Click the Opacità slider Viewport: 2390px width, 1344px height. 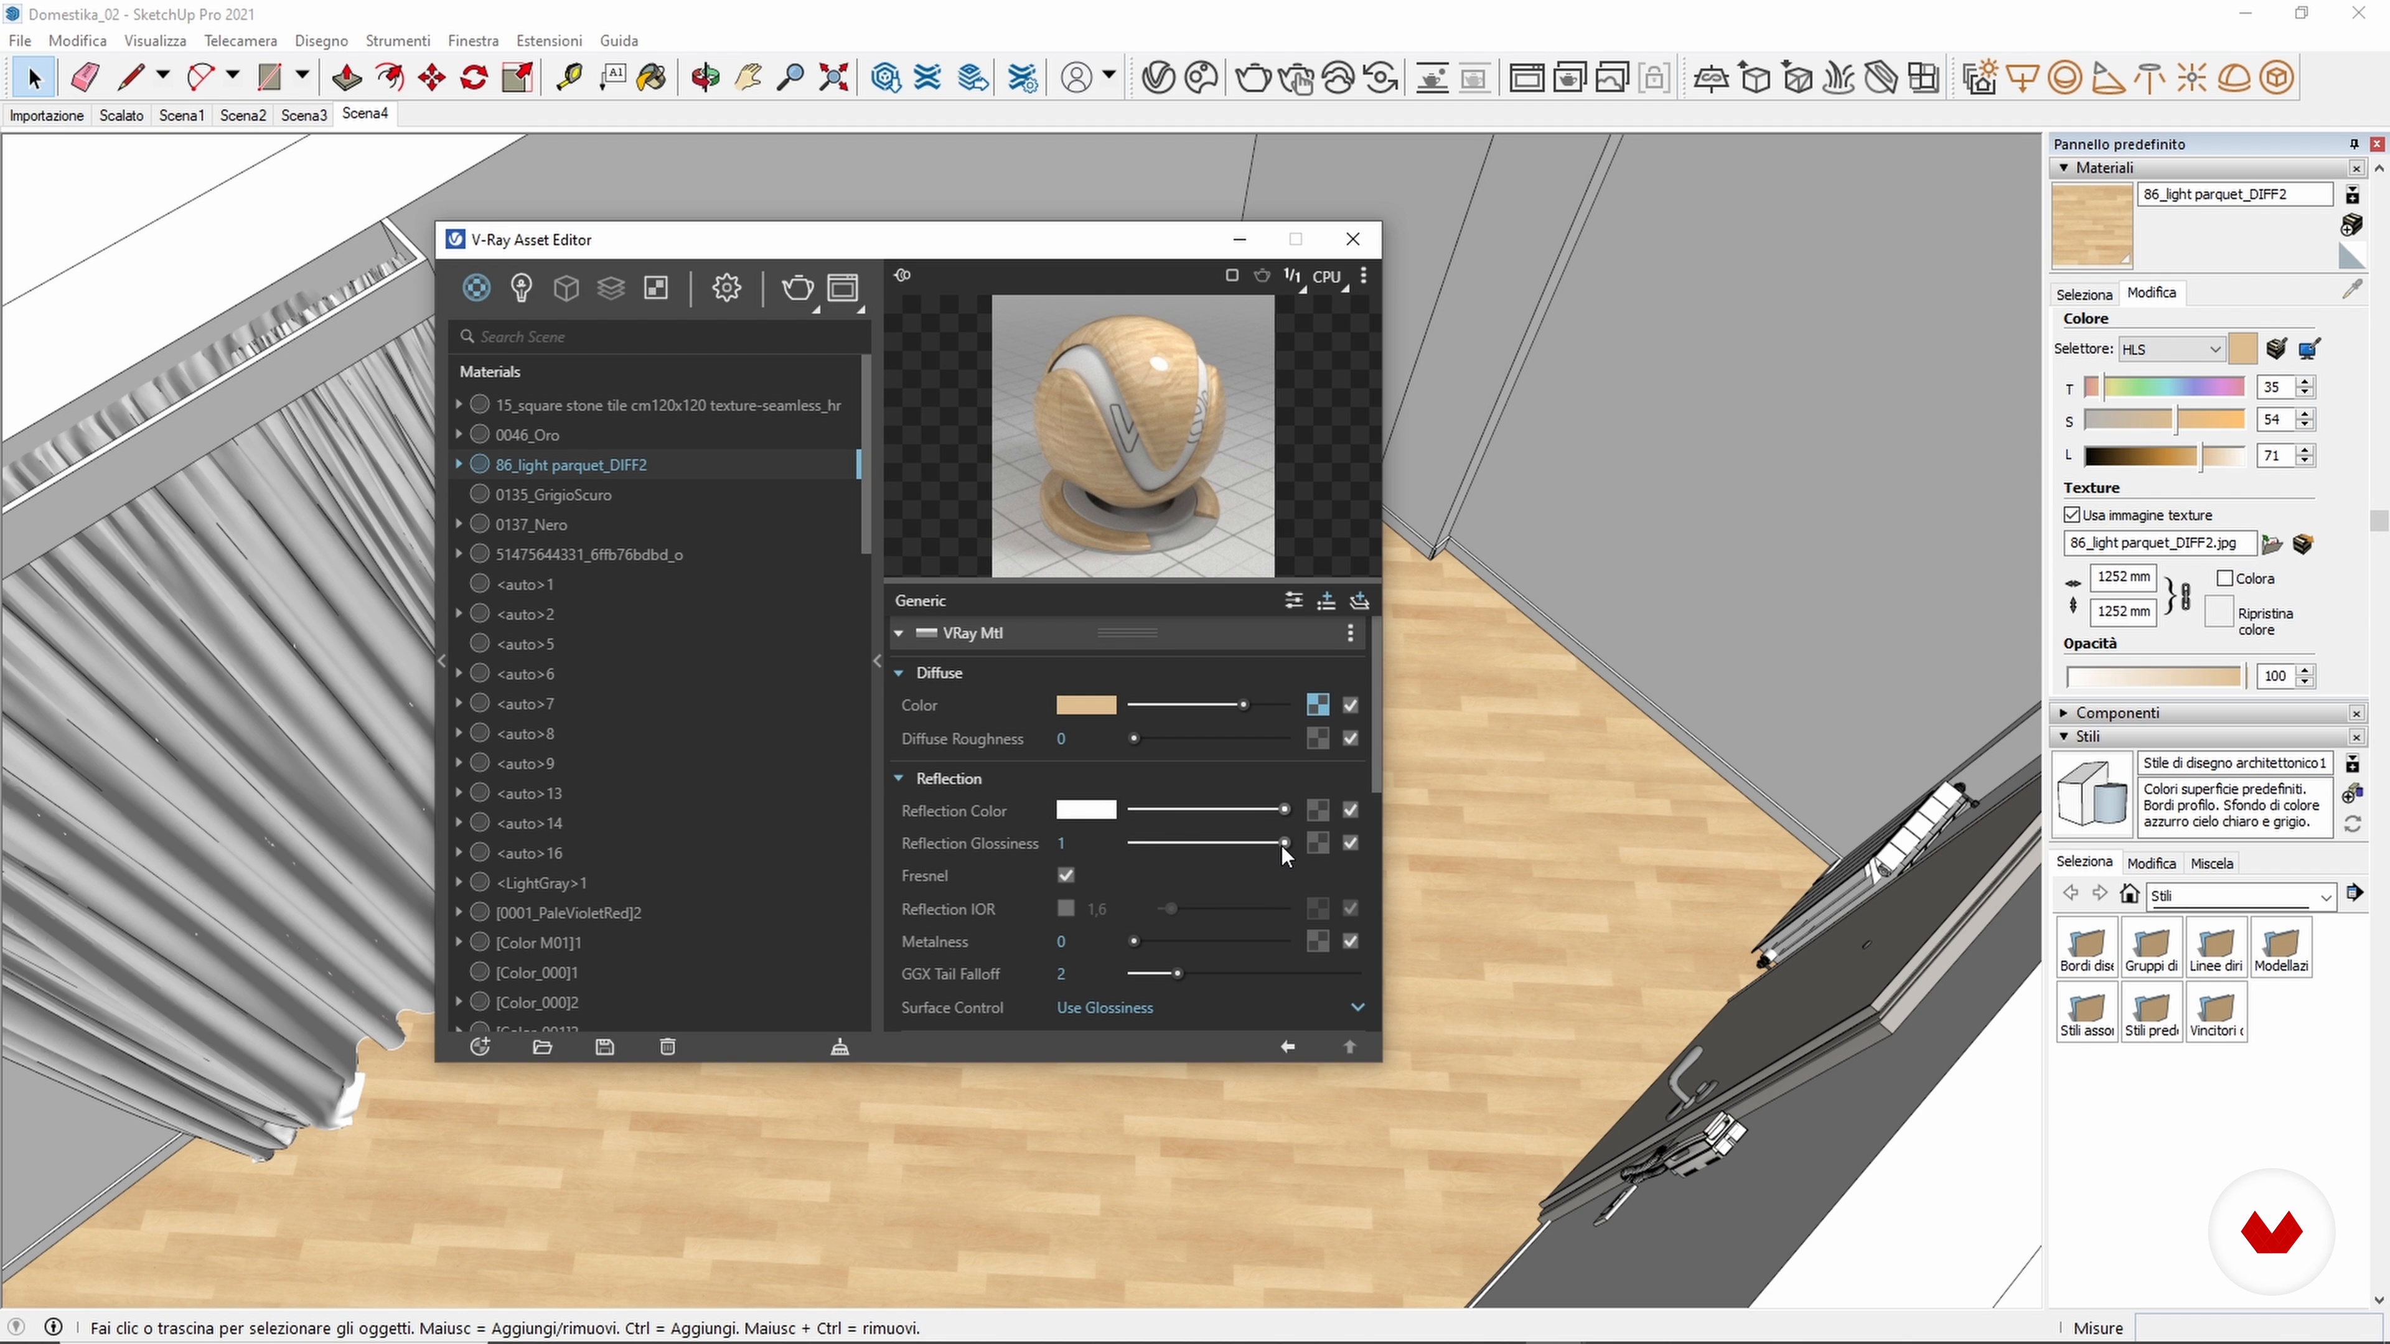2154,677
